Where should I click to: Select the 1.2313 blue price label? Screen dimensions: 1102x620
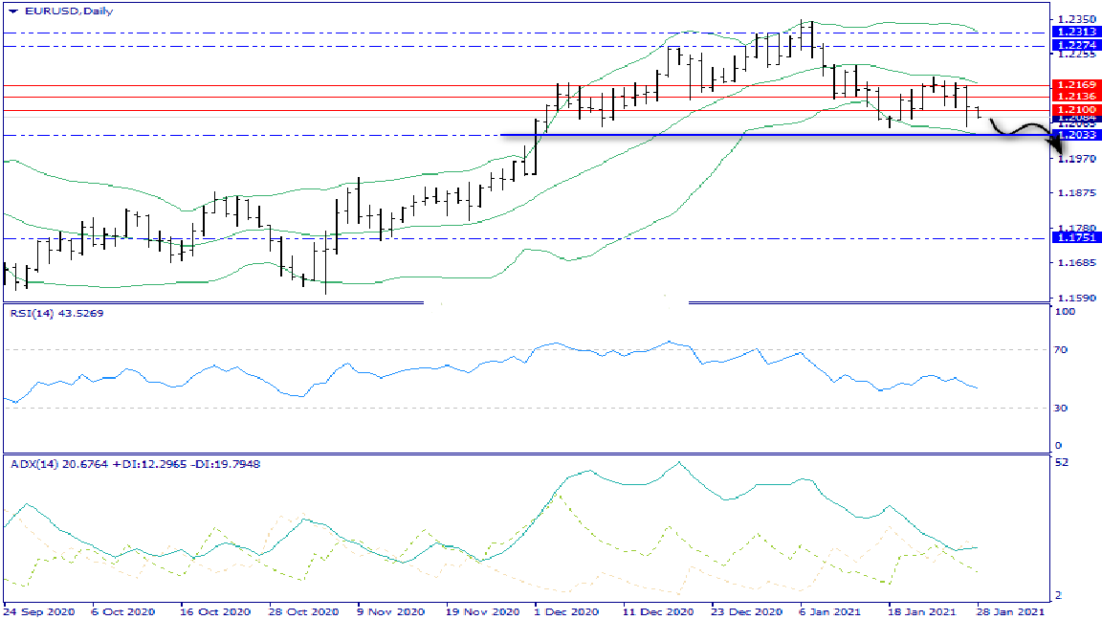pyautogui.click(x=1074, y=33)
